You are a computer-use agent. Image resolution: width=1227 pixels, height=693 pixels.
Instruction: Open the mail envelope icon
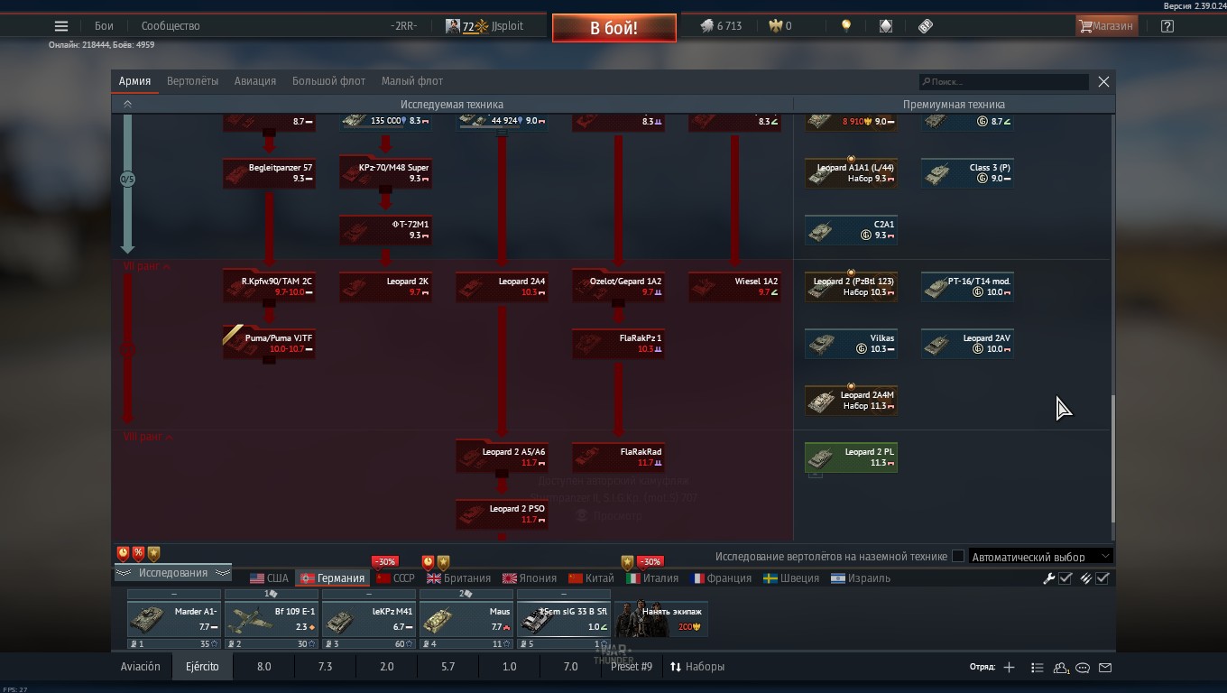pyautogui.click(x=1105, y=668)
